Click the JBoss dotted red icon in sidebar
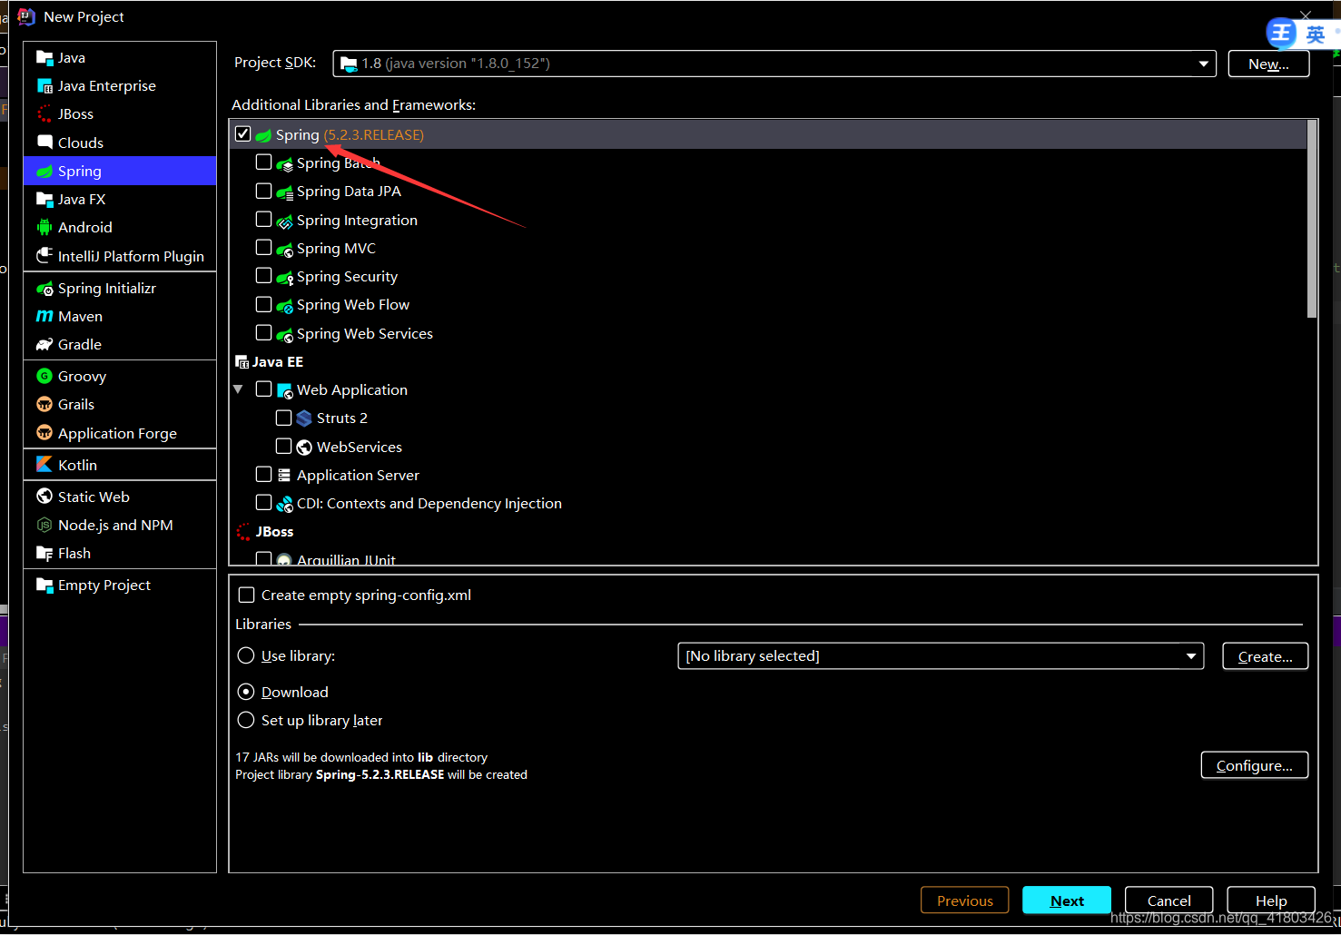 point(44,114)
